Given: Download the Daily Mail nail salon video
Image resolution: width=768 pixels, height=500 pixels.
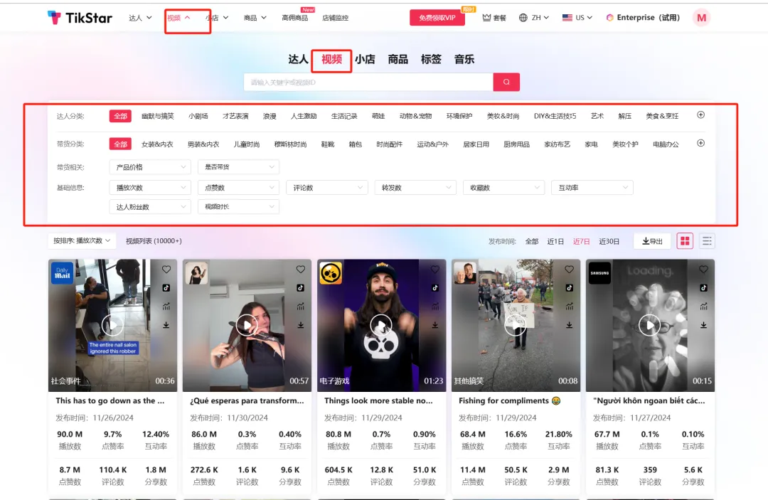Looking at the screenshot, I should (x=166, y=325).
